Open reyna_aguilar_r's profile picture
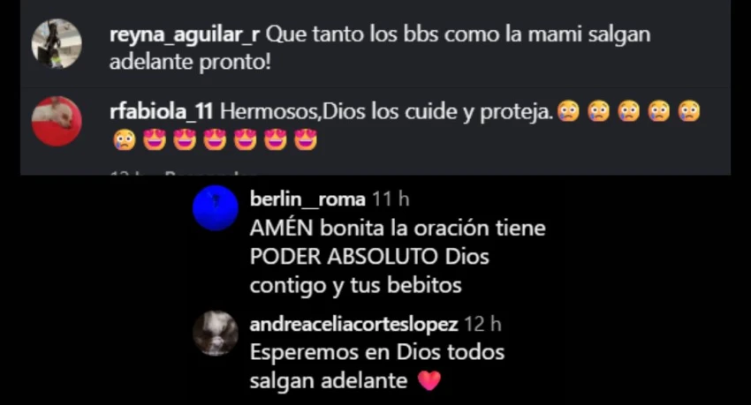This screenshot has height=405, width=751. coord(57,44)
